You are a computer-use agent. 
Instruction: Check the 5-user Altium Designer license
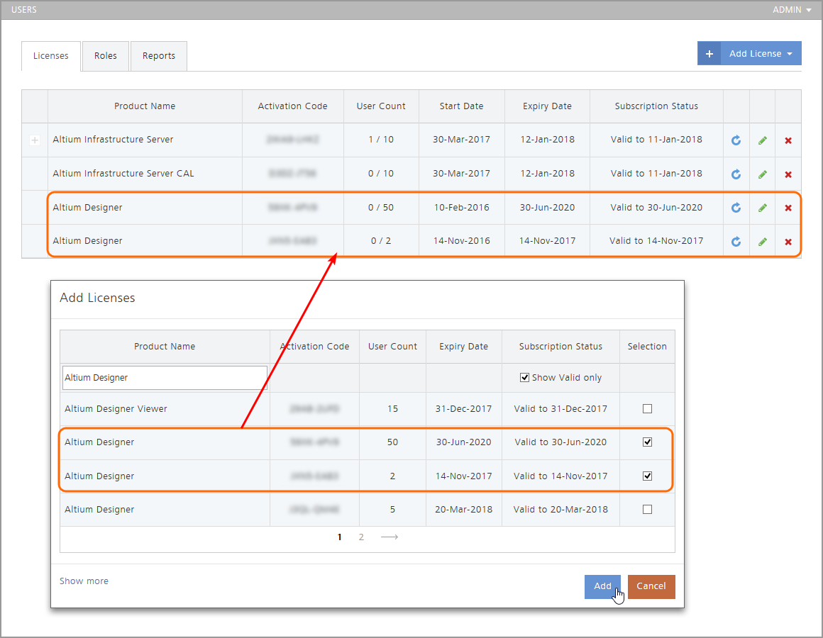click(647, 510)
